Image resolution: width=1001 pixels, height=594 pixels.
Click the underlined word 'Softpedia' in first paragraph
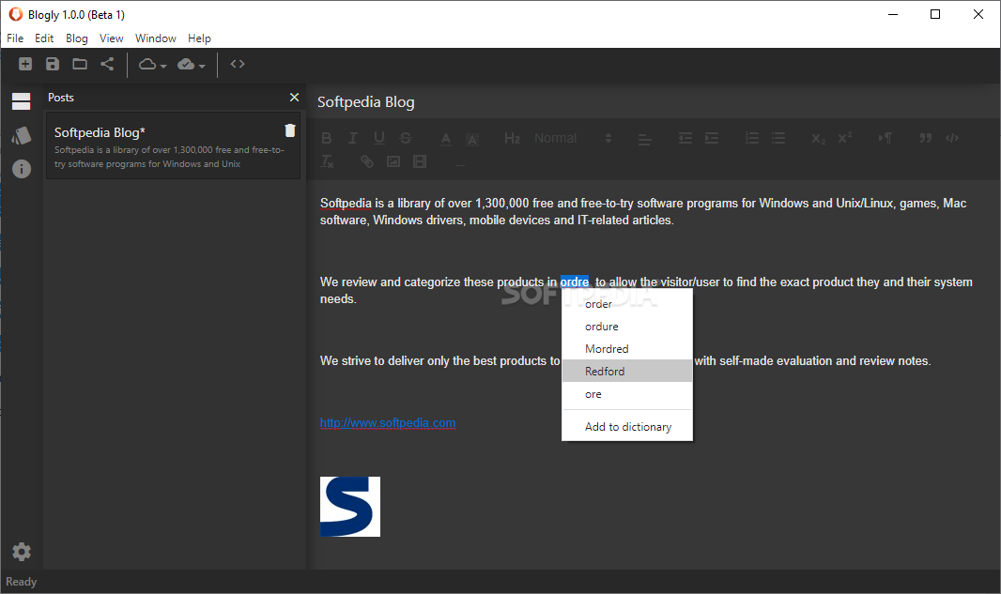click(x=346, y=203)
